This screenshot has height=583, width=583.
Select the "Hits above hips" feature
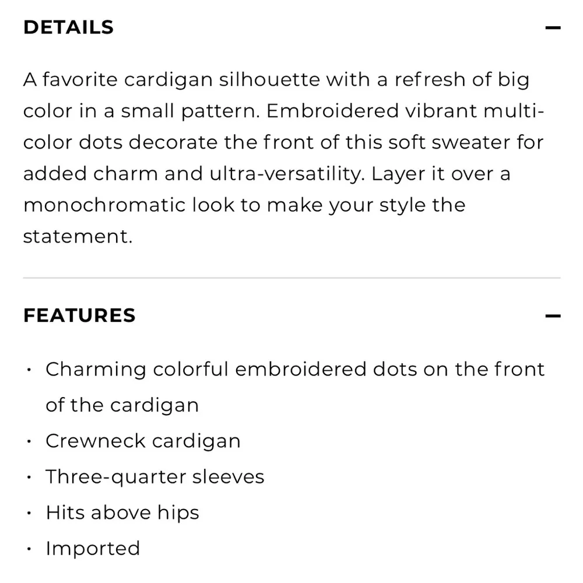pyautogui.click(x=122, y=513)
